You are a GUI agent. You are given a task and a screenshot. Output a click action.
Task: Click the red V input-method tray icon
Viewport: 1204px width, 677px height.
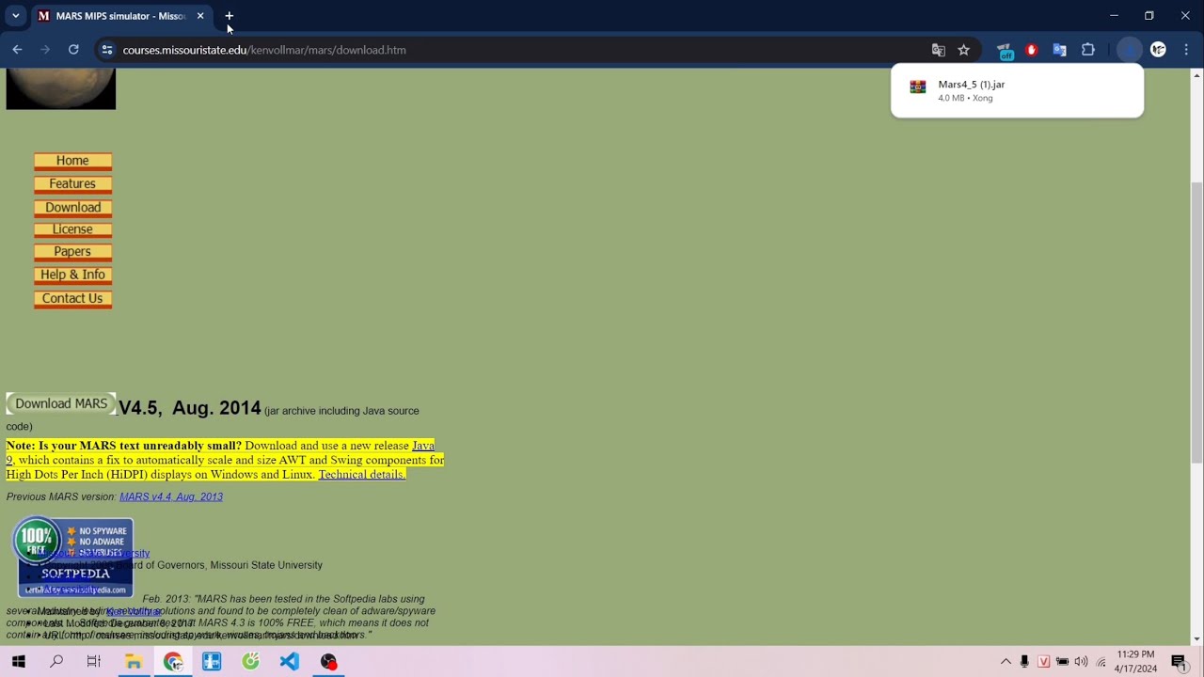pos(1043,662)
